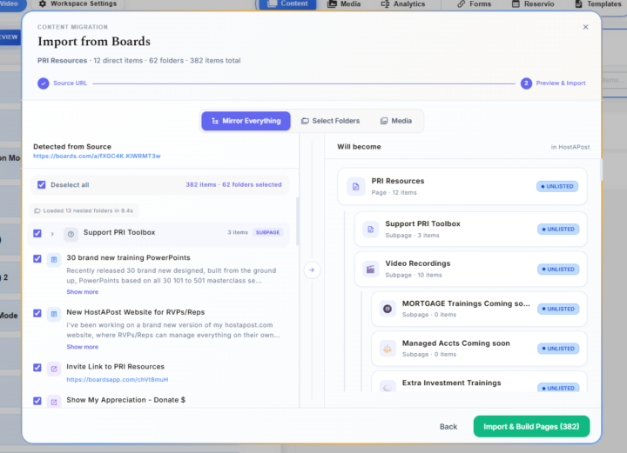Viewport: 627px width, 453px height.
Task: Click the MORTGAGE Trainings subpage icon
Action: pyautogui.click(x=388, y=309)
